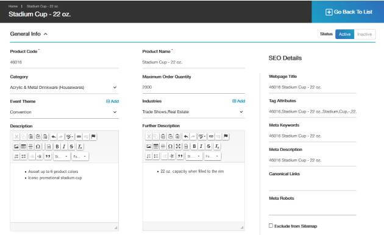Click the 'Iconic promotional stadium cup' text
This screenshot has height=235, width=384.
point(55,178)
